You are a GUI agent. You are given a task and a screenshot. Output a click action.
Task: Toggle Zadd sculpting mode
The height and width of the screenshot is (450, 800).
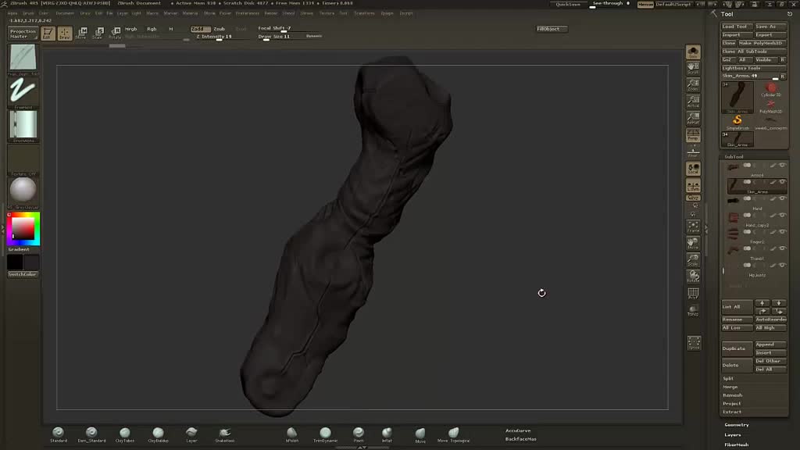coord(200,29)
